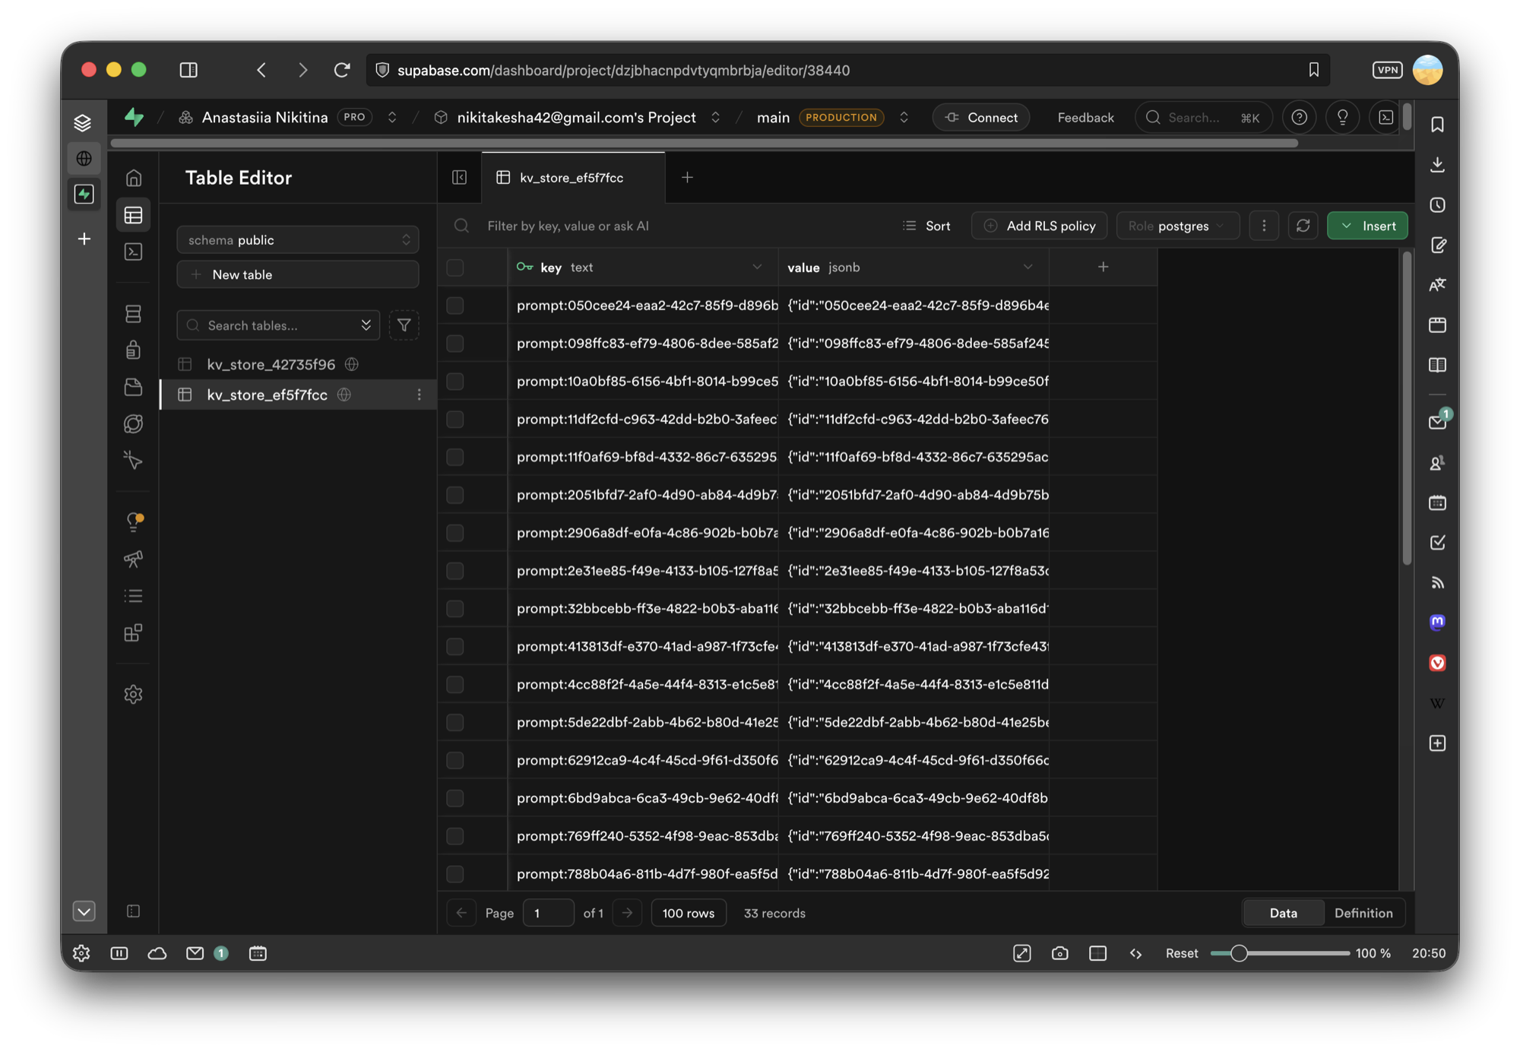Screen dimensions: 1520x1052
Task: Click the table filter funnel icon
Action: [404, 325]
